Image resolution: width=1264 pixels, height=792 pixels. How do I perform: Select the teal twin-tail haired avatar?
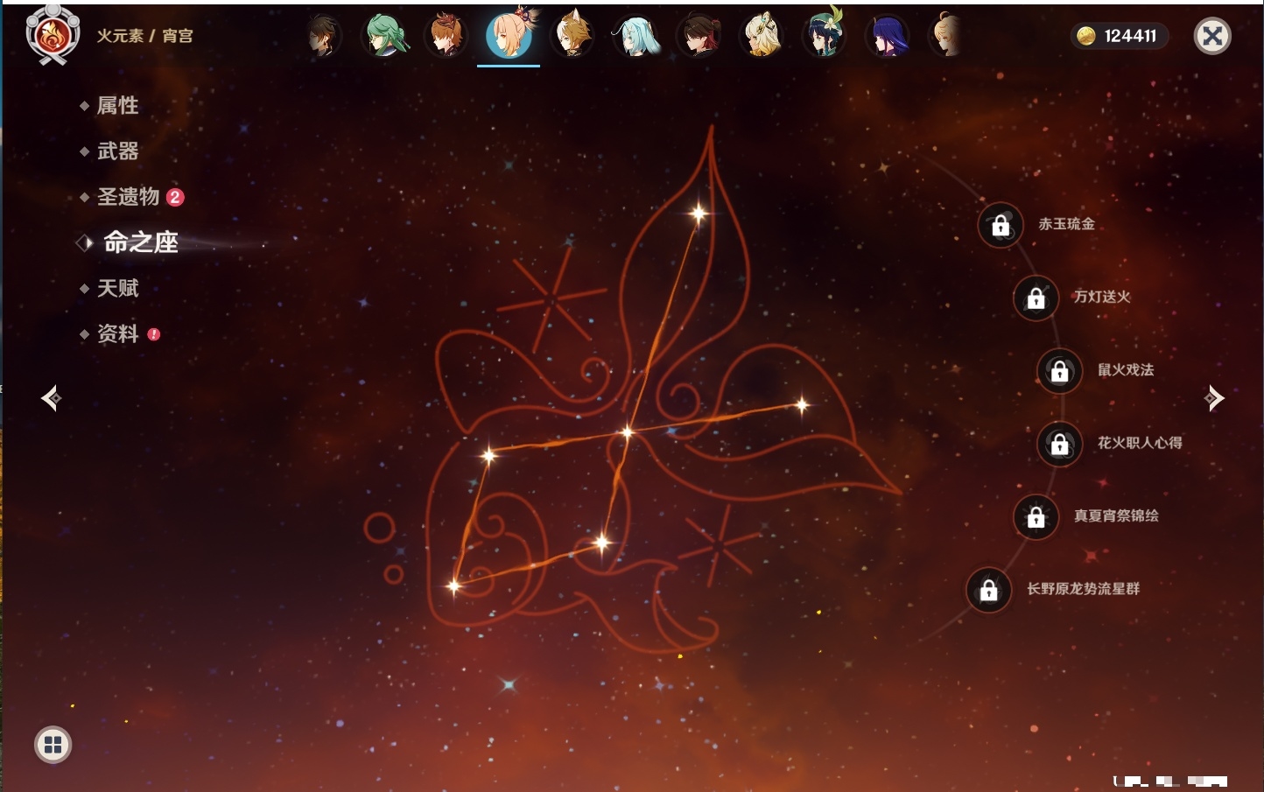pos(636,36)
